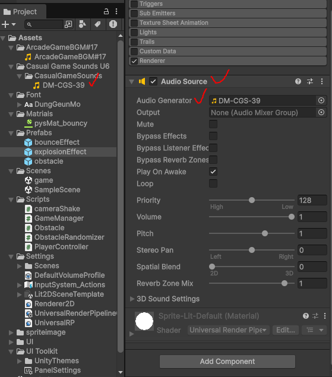Collapse the Prefabs folder

coord(11,133)
